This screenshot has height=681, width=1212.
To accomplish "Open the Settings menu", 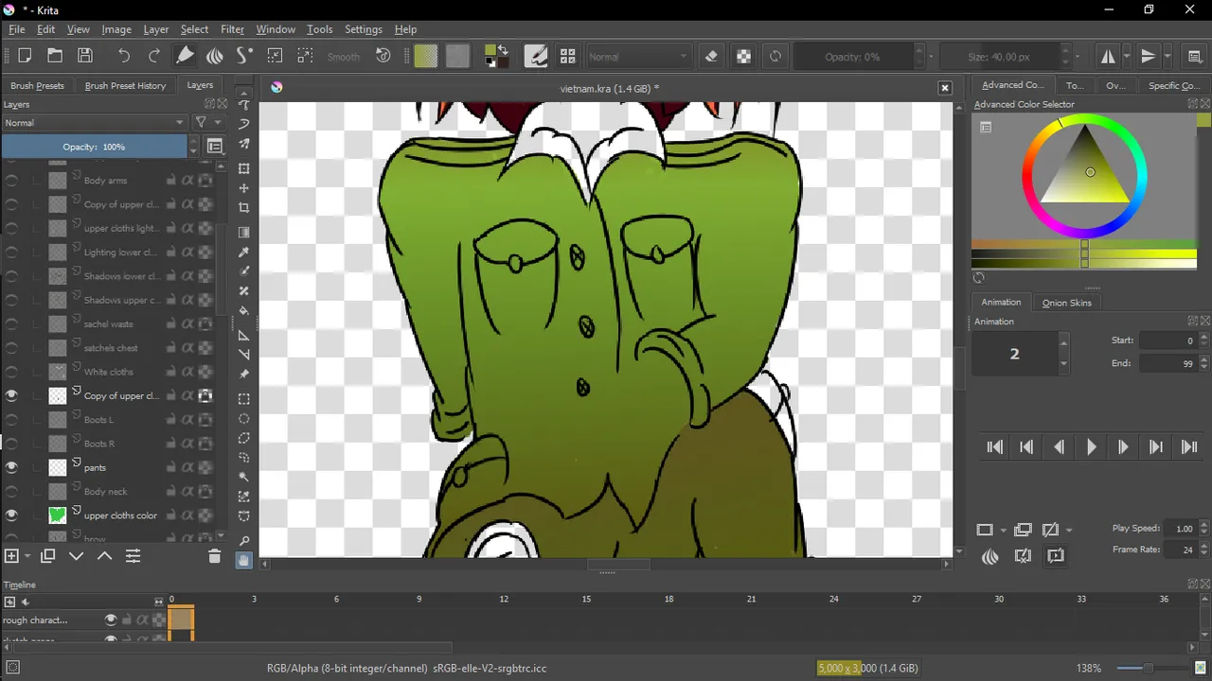I will (x=364, y=29).
